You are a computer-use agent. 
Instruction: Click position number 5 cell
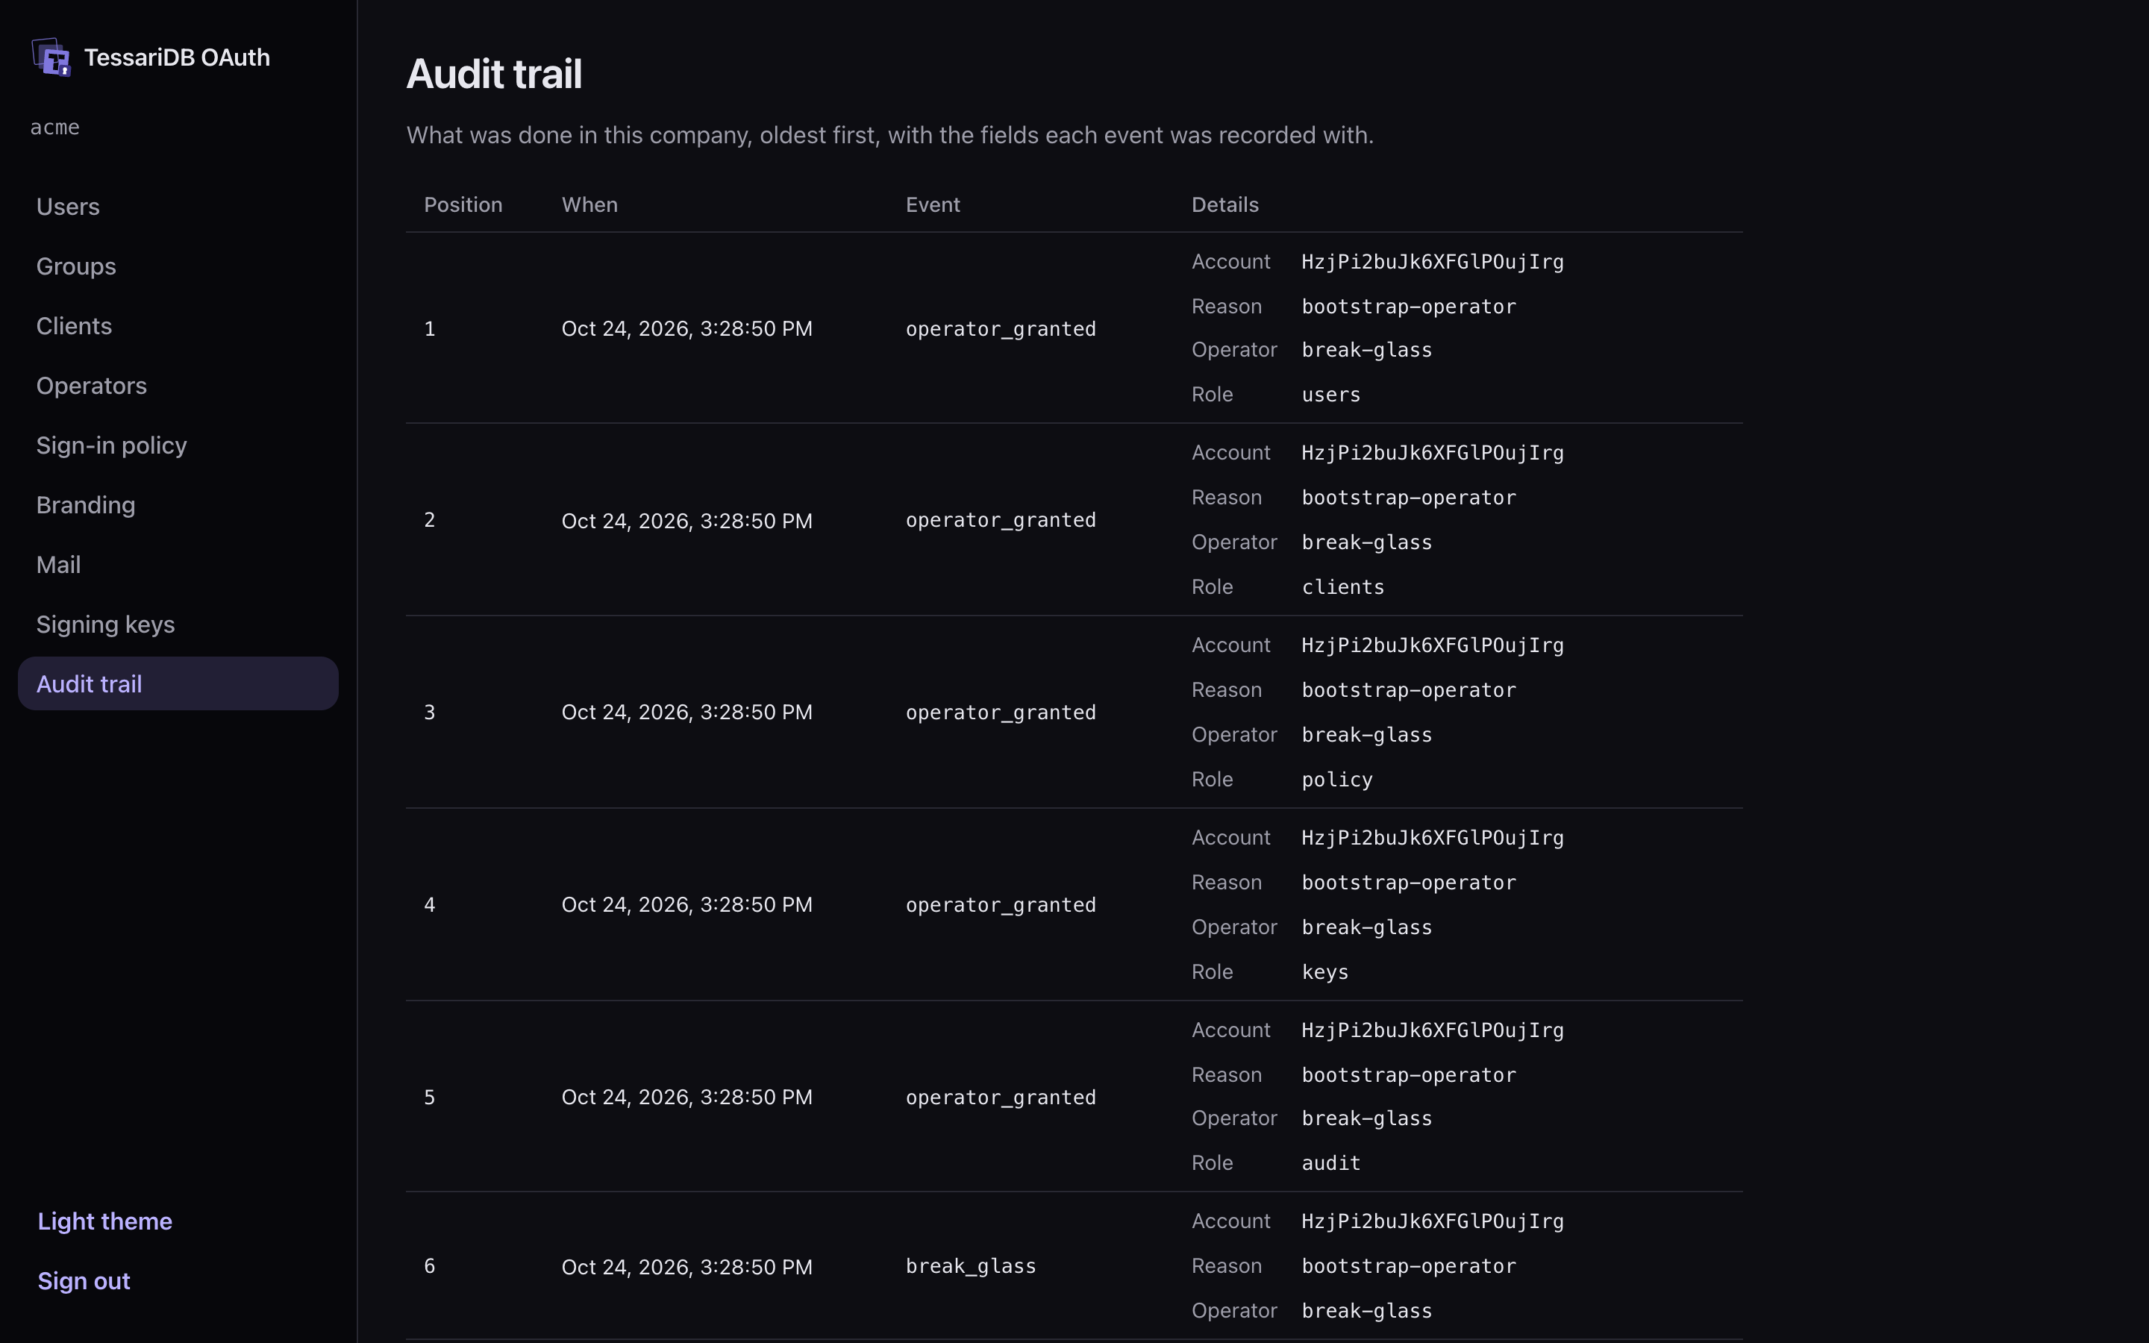click(x=430, y=1097)
